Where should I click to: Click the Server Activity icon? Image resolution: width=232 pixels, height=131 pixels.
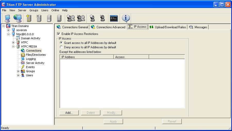23,63
